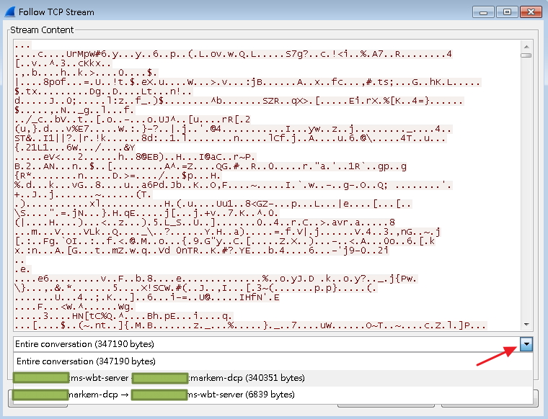
Task: Click stream content scrollbar down arrow
Action: (526, 325)
